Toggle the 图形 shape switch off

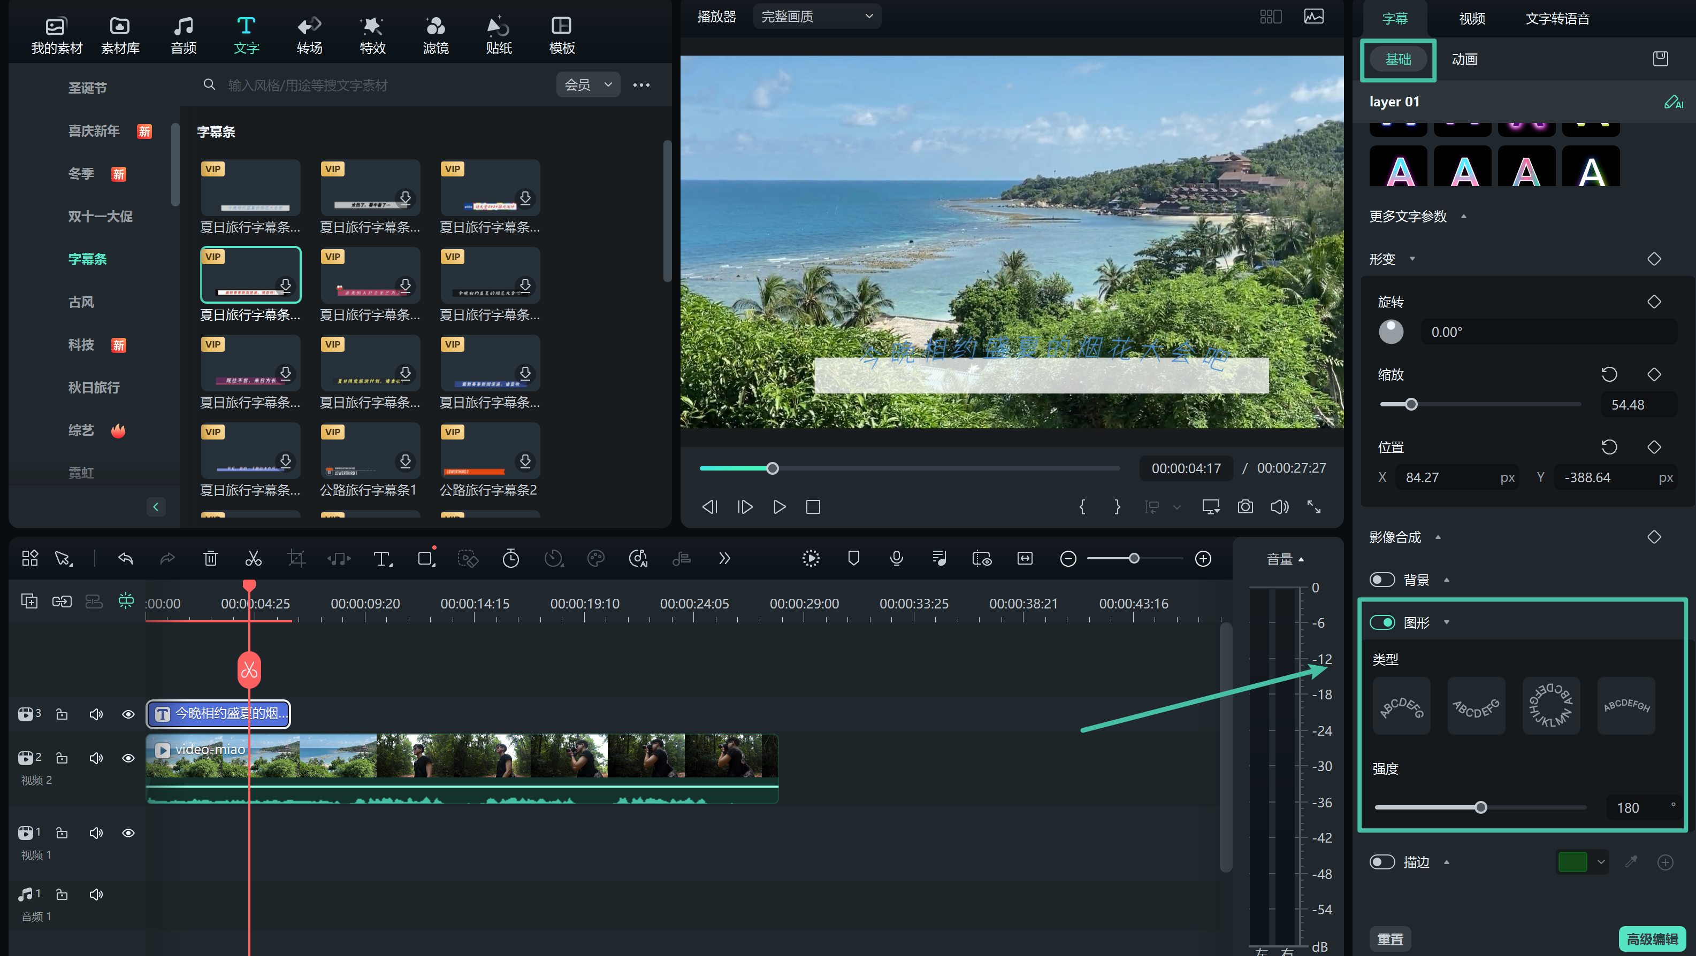1382,622
